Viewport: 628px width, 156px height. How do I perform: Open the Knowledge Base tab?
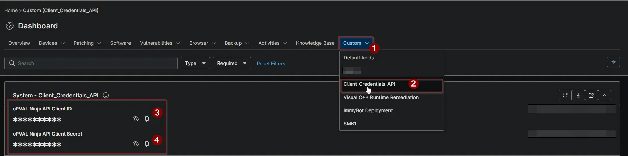315,43
